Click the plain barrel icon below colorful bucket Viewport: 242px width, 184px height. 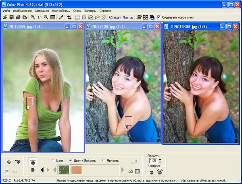33,170
